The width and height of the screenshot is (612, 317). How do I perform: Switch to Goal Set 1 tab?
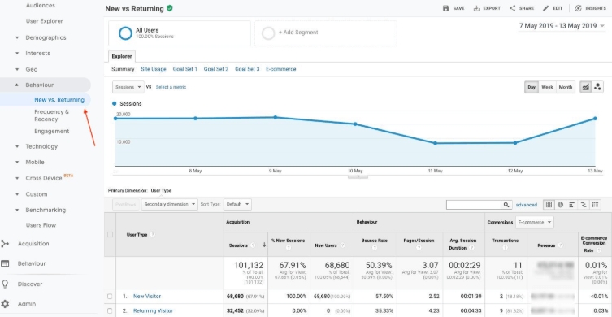[x=185, y=69]
